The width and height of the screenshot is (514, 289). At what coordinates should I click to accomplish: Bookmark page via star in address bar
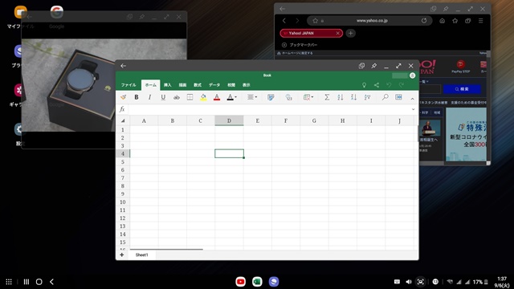pyautogui.click(x=315, y=21)
